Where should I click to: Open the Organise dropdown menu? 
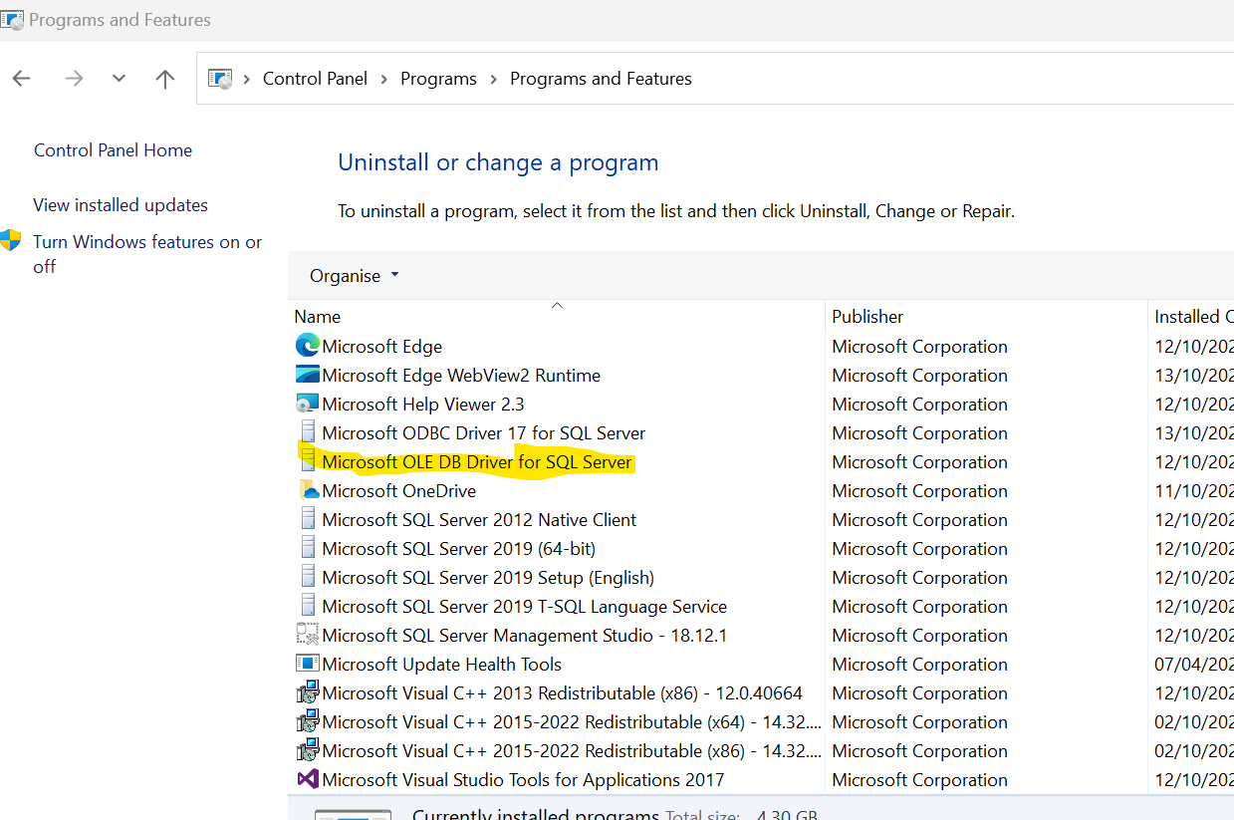(355, 276)
